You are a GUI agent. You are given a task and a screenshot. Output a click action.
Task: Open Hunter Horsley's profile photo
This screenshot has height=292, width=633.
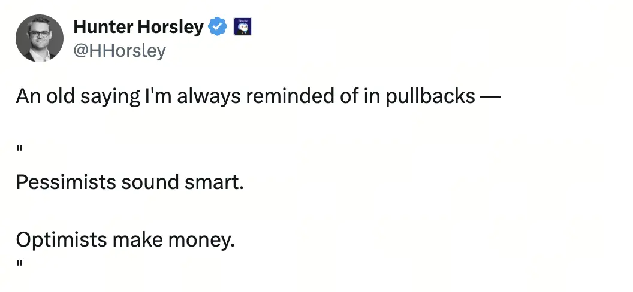click(40, 38)
